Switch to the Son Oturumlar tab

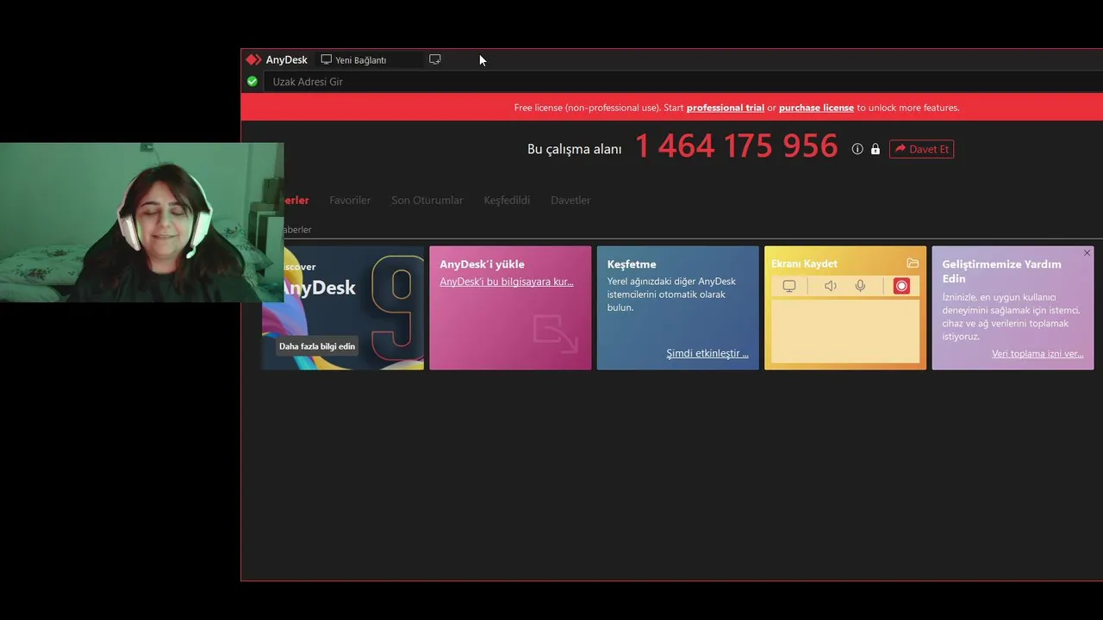tap(427, 200)
